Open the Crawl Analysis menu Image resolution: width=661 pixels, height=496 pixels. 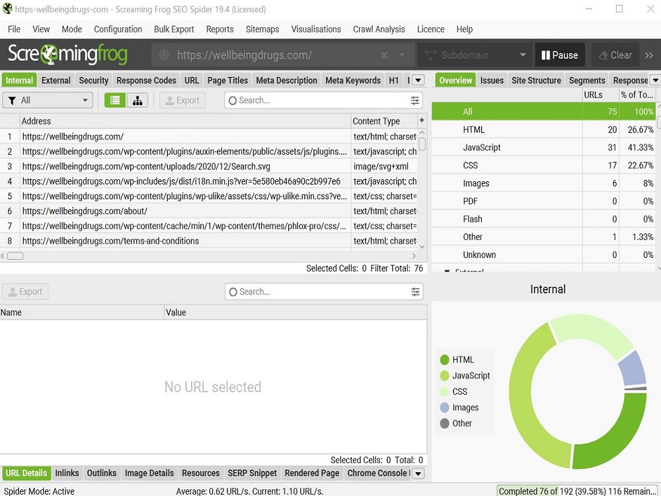click(379, 29)
